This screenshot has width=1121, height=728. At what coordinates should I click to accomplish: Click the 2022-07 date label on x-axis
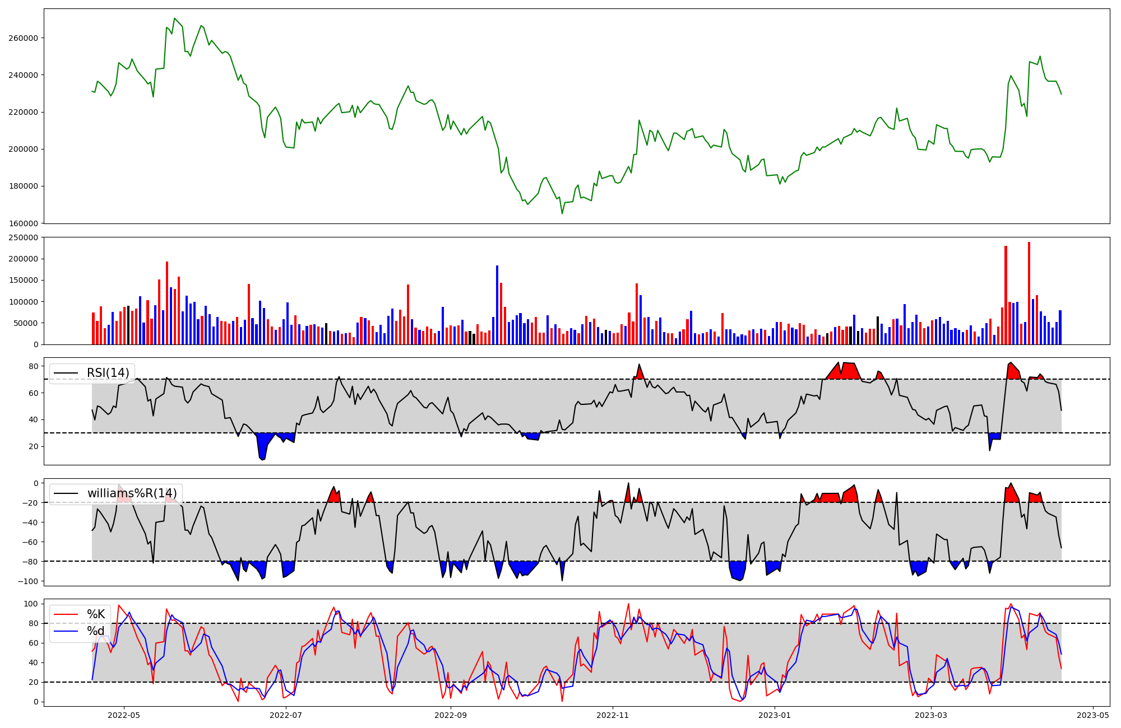286,715
